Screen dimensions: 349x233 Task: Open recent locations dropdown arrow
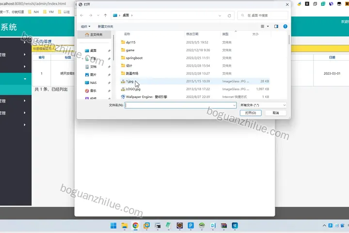[98, 16]
